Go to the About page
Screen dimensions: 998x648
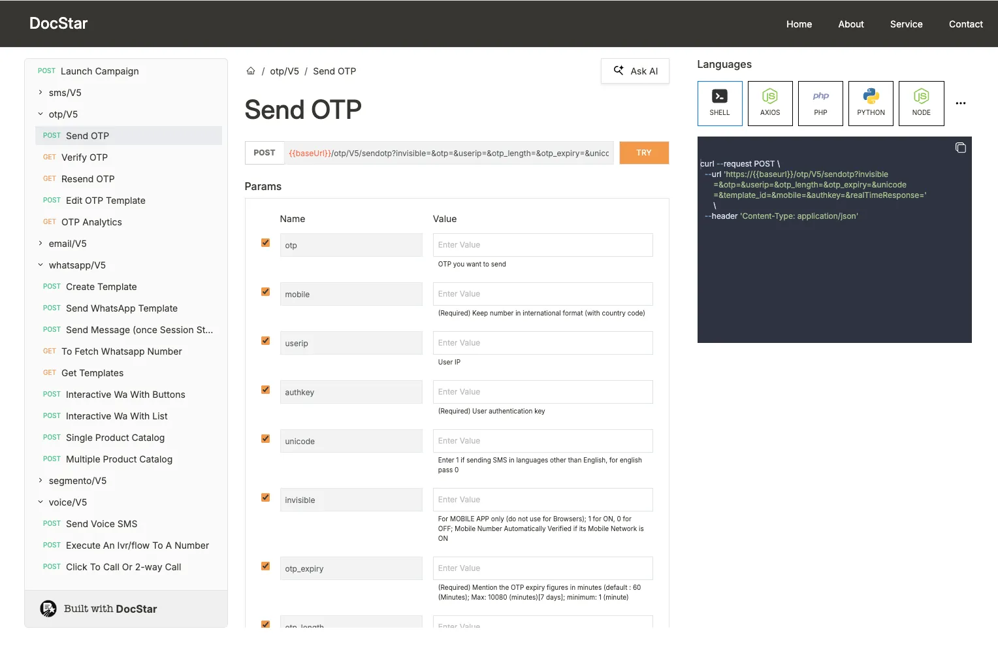tap(850, 24)
